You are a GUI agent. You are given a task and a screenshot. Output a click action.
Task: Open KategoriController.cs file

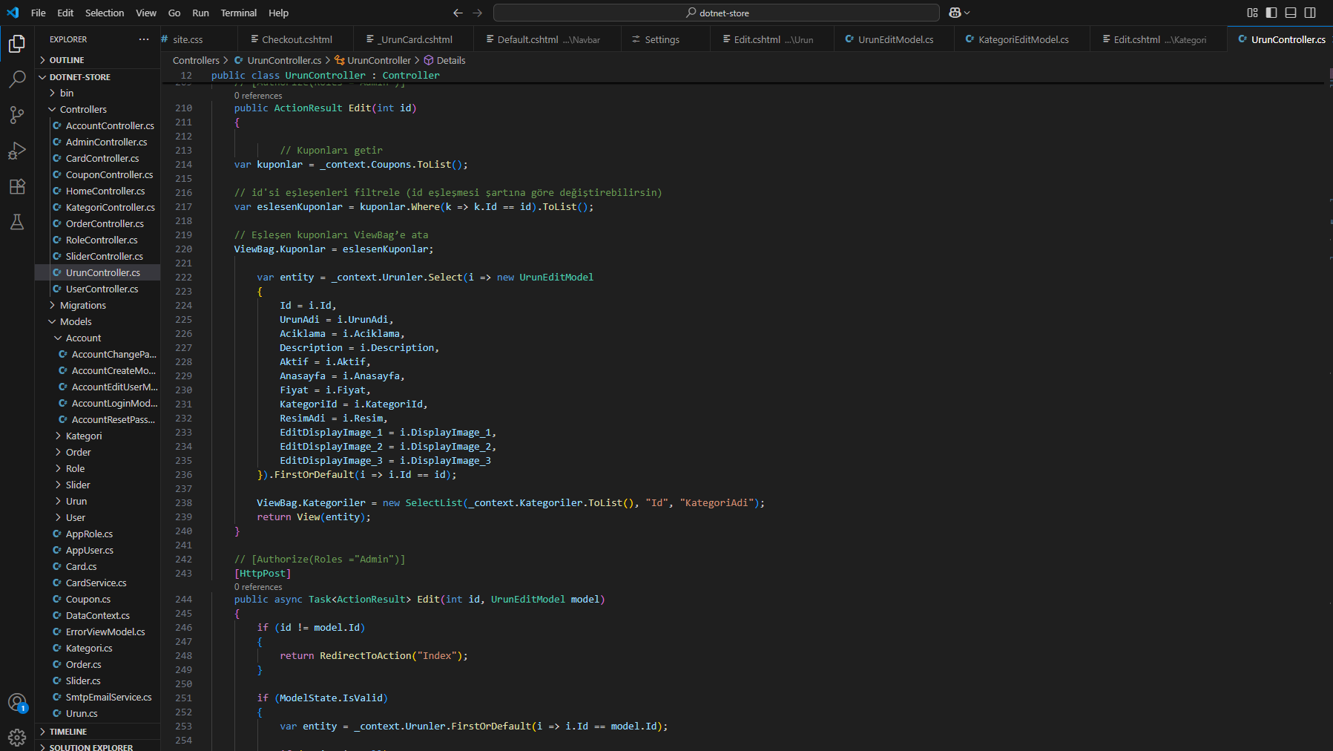pyautogui.click(x=97, y=207)
